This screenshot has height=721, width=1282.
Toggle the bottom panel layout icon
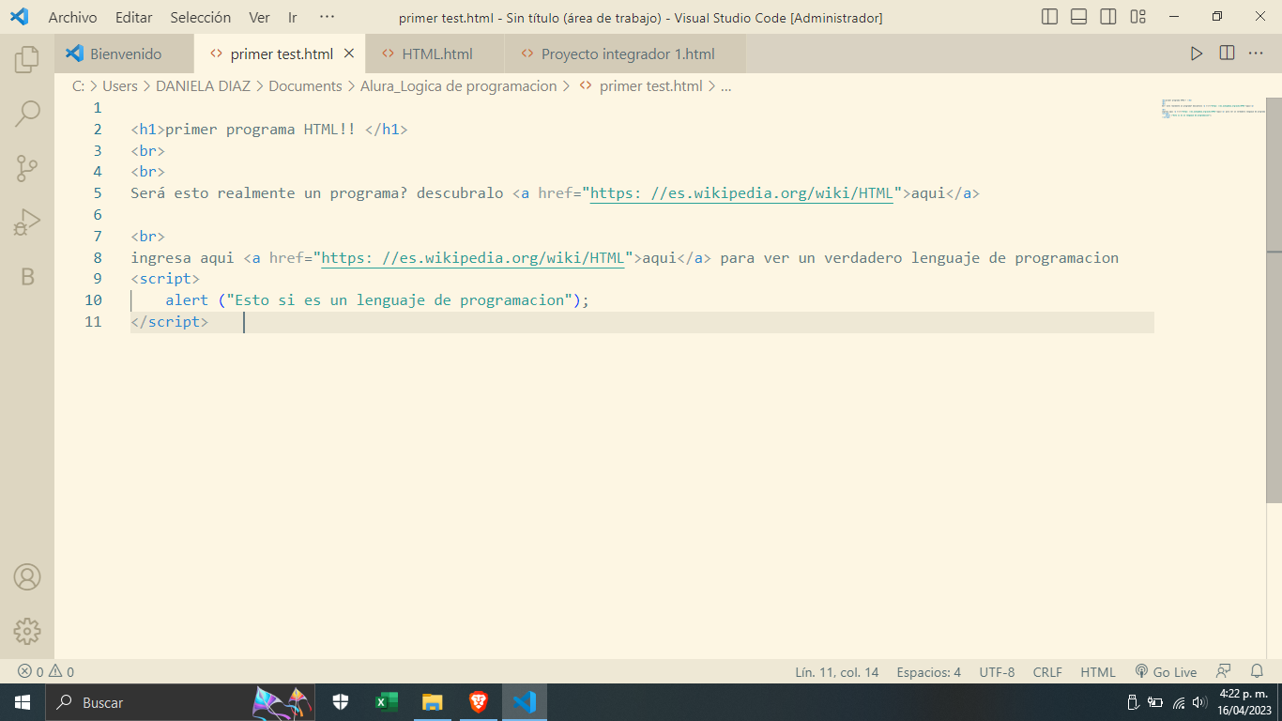1079,17
